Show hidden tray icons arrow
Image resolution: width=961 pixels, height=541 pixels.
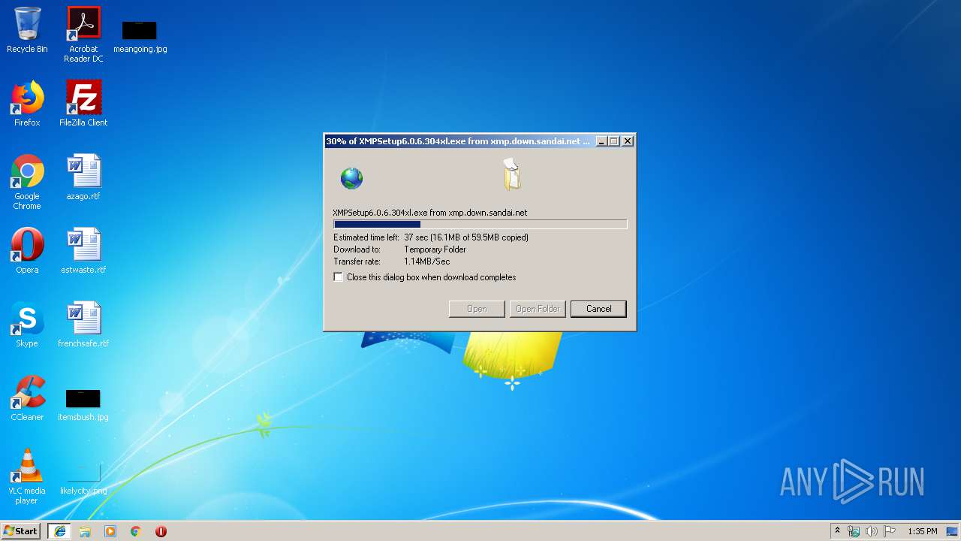[x=837, y=531]
